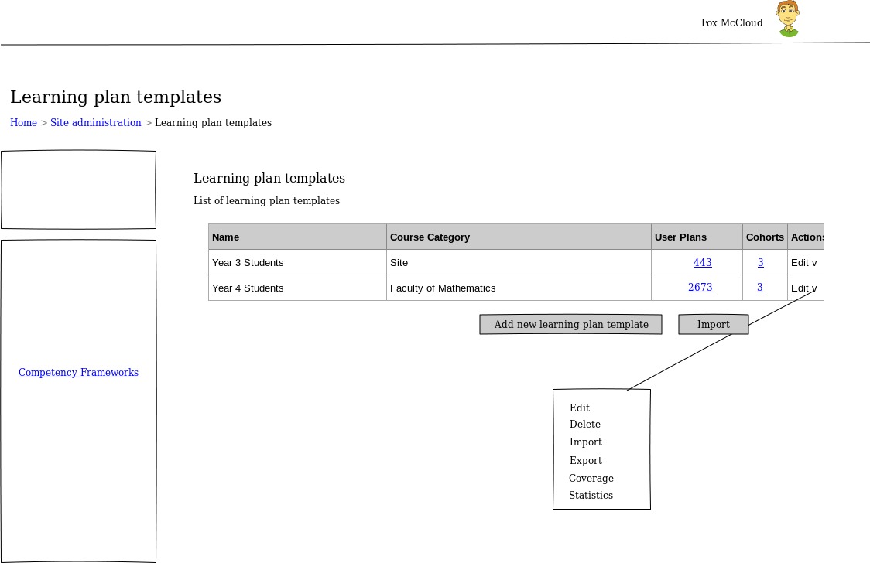Screen dimensions: 870x563
Task: Open the 443 user plans link
Action: pos(702,263)
